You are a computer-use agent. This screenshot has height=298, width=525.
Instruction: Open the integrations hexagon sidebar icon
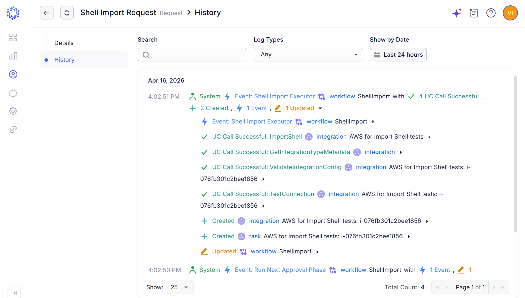pyautogui.click(x=13, y=93)
